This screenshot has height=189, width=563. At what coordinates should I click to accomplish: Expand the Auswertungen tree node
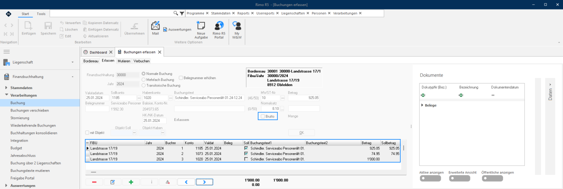7,186
